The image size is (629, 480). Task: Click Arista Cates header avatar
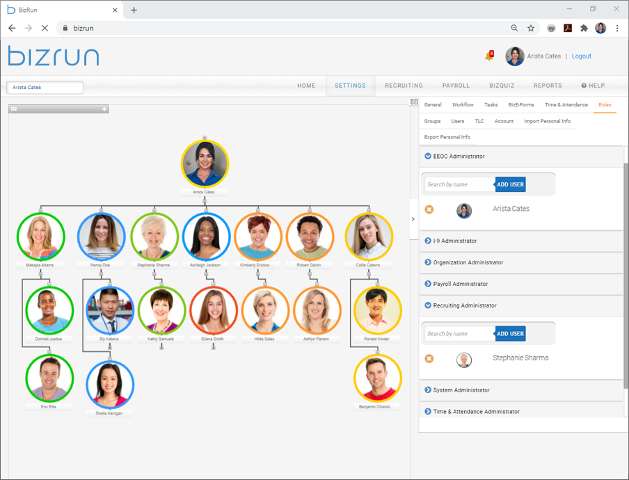pyautogui.click(x=515, y=56)
